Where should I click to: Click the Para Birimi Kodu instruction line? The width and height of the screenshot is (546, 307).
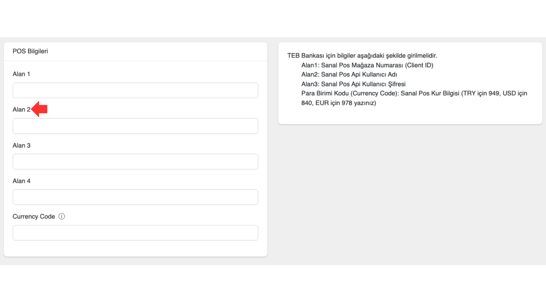(414, 94)
